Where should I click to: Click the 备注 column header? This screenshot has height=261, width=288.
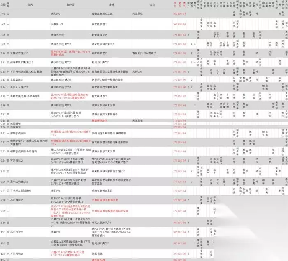pos(152,5)
